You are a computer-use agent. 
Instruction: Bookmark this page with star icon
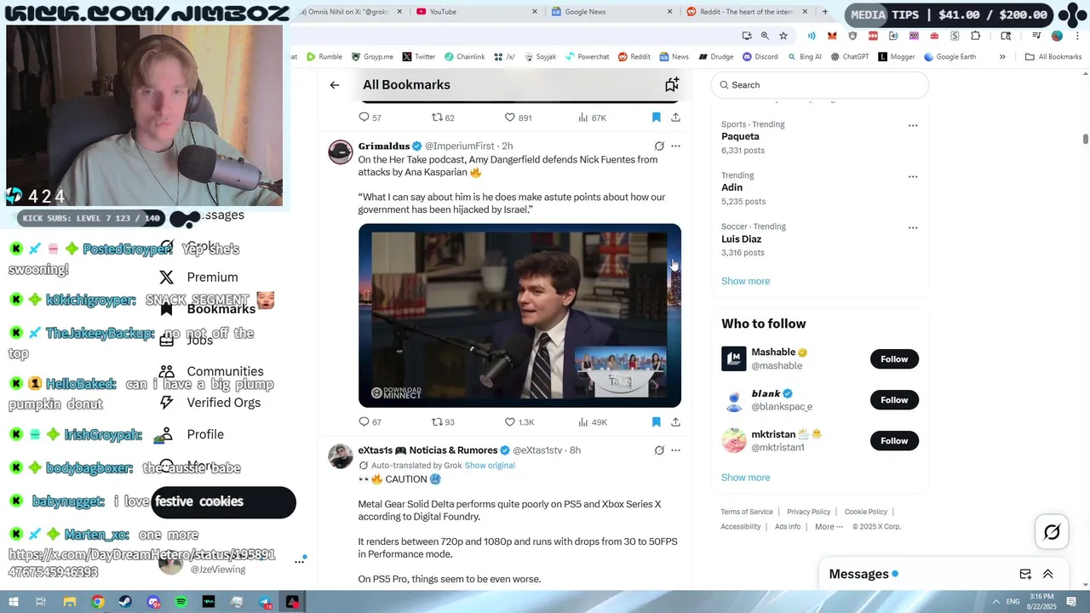(783, 36)
